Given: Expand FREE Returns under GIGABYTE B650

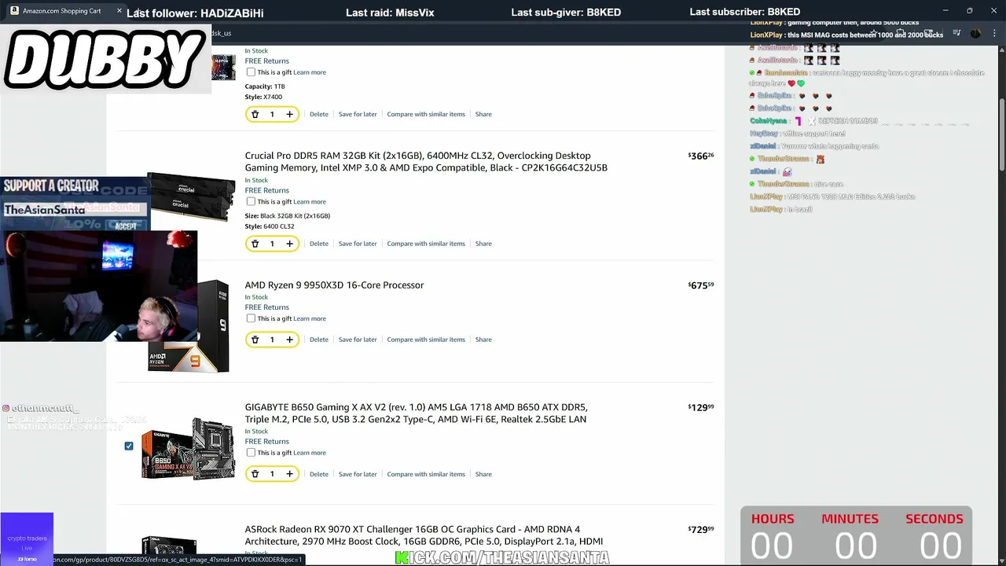Looking at the screenshot, I should coord(266,442).
